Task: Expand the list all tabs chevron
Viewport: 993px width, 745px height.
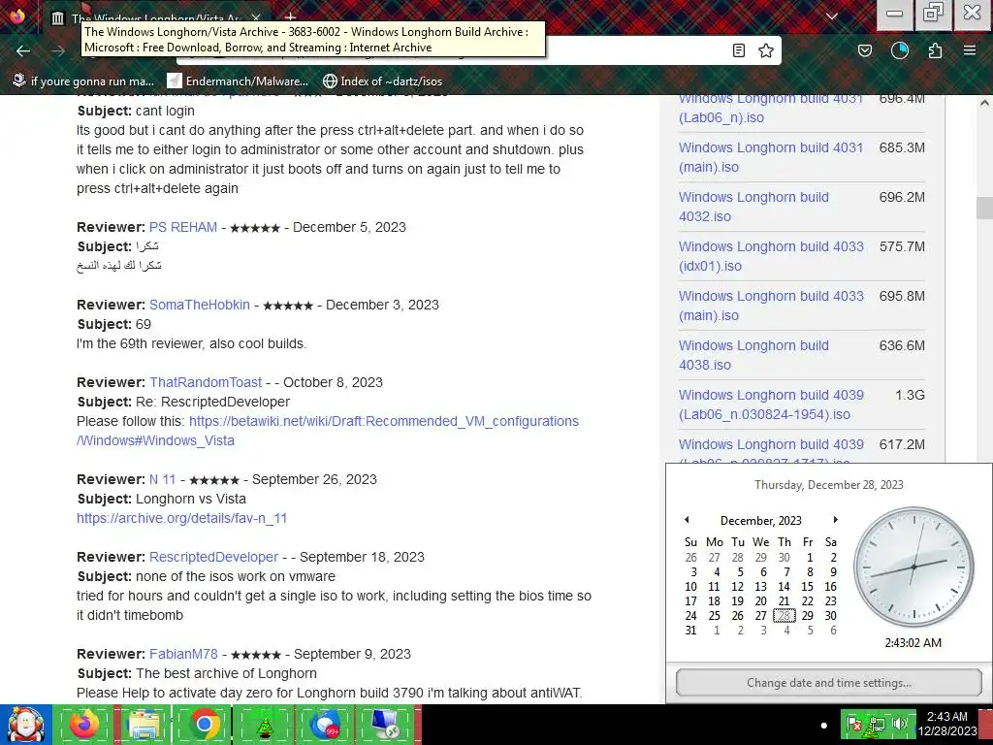Action: pos(832,16)
